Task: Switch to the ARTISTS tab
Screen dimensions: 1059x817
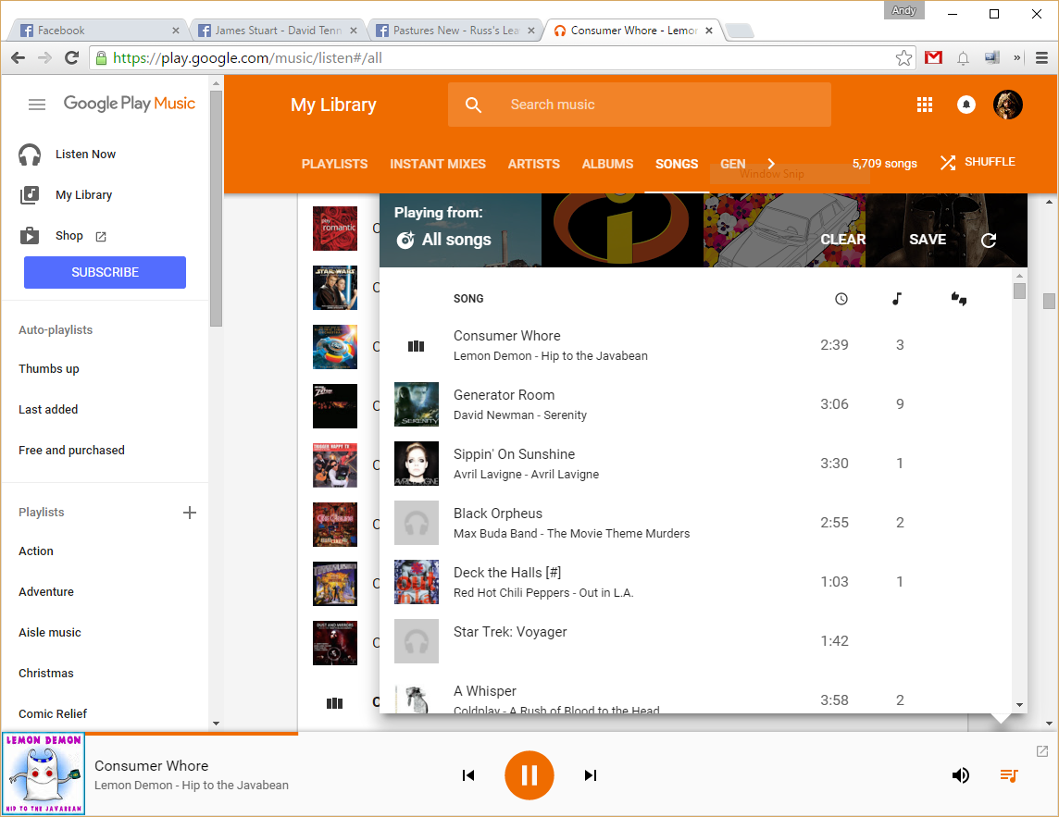Action: click(x=533, y=164)
